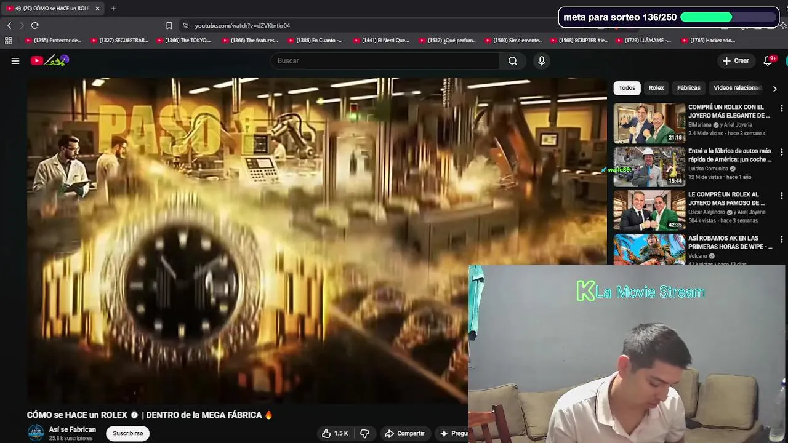Open title COMPRÉ UN ROLEX CON EL JOYERO MÁS ELEGANTE
The width and height of the screenshot is (788, 443).
(729, 111)
